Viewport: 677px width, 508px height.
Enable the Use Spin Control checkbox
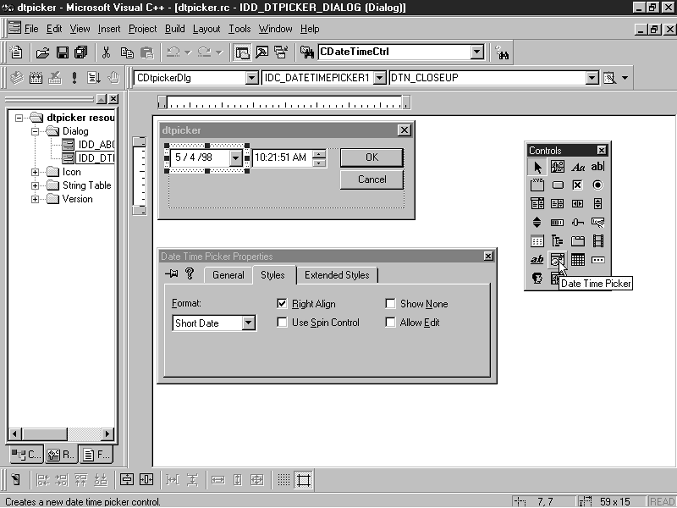[x=282, y=322]
